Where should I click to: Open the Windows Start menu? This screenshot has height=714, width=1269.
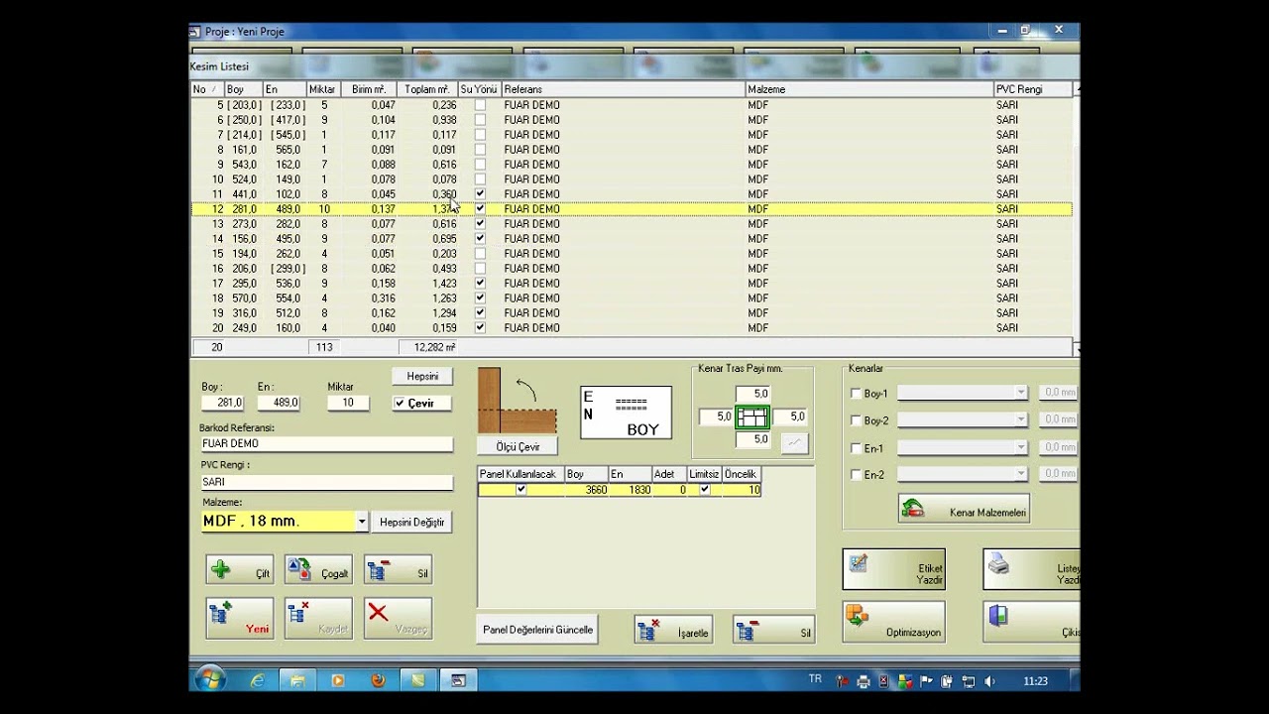click(210, 680)
